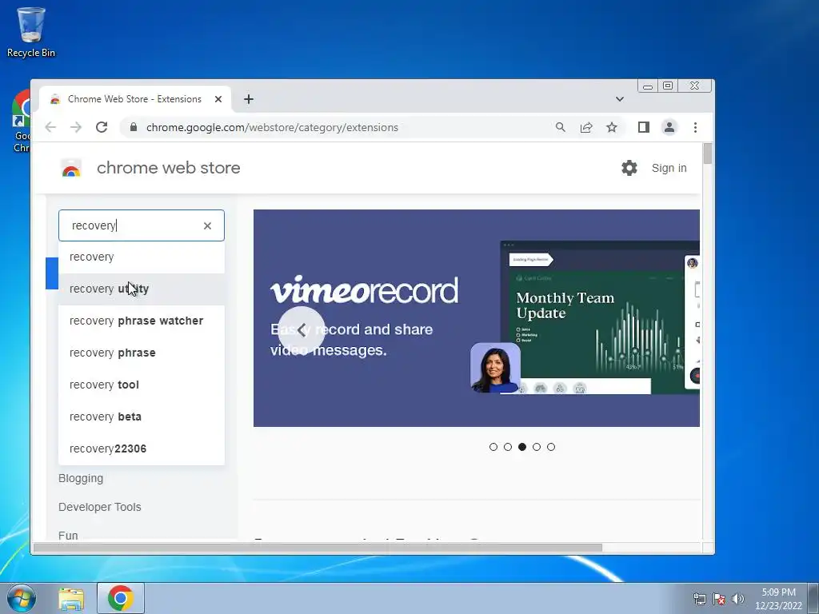Image resolution: width=819 pixels, height=614 pixels.
Task: Reload the Chrome Web Store page
Action: [102, 127]
